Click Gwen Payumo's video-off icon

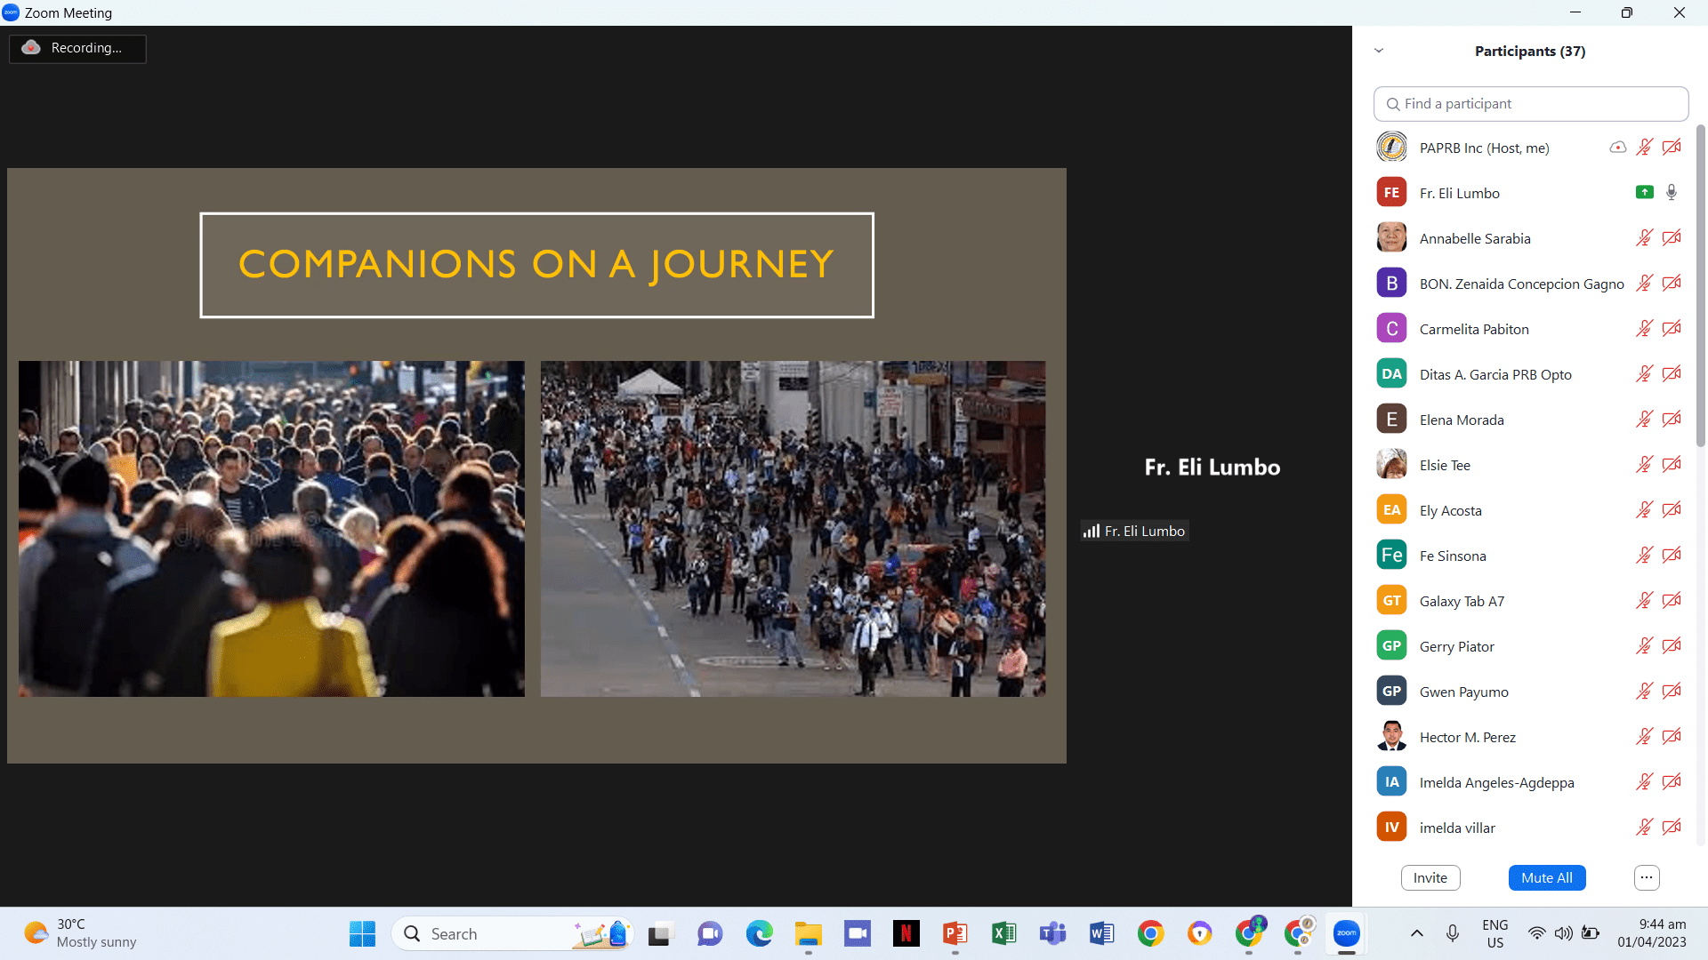[1672, 692]
